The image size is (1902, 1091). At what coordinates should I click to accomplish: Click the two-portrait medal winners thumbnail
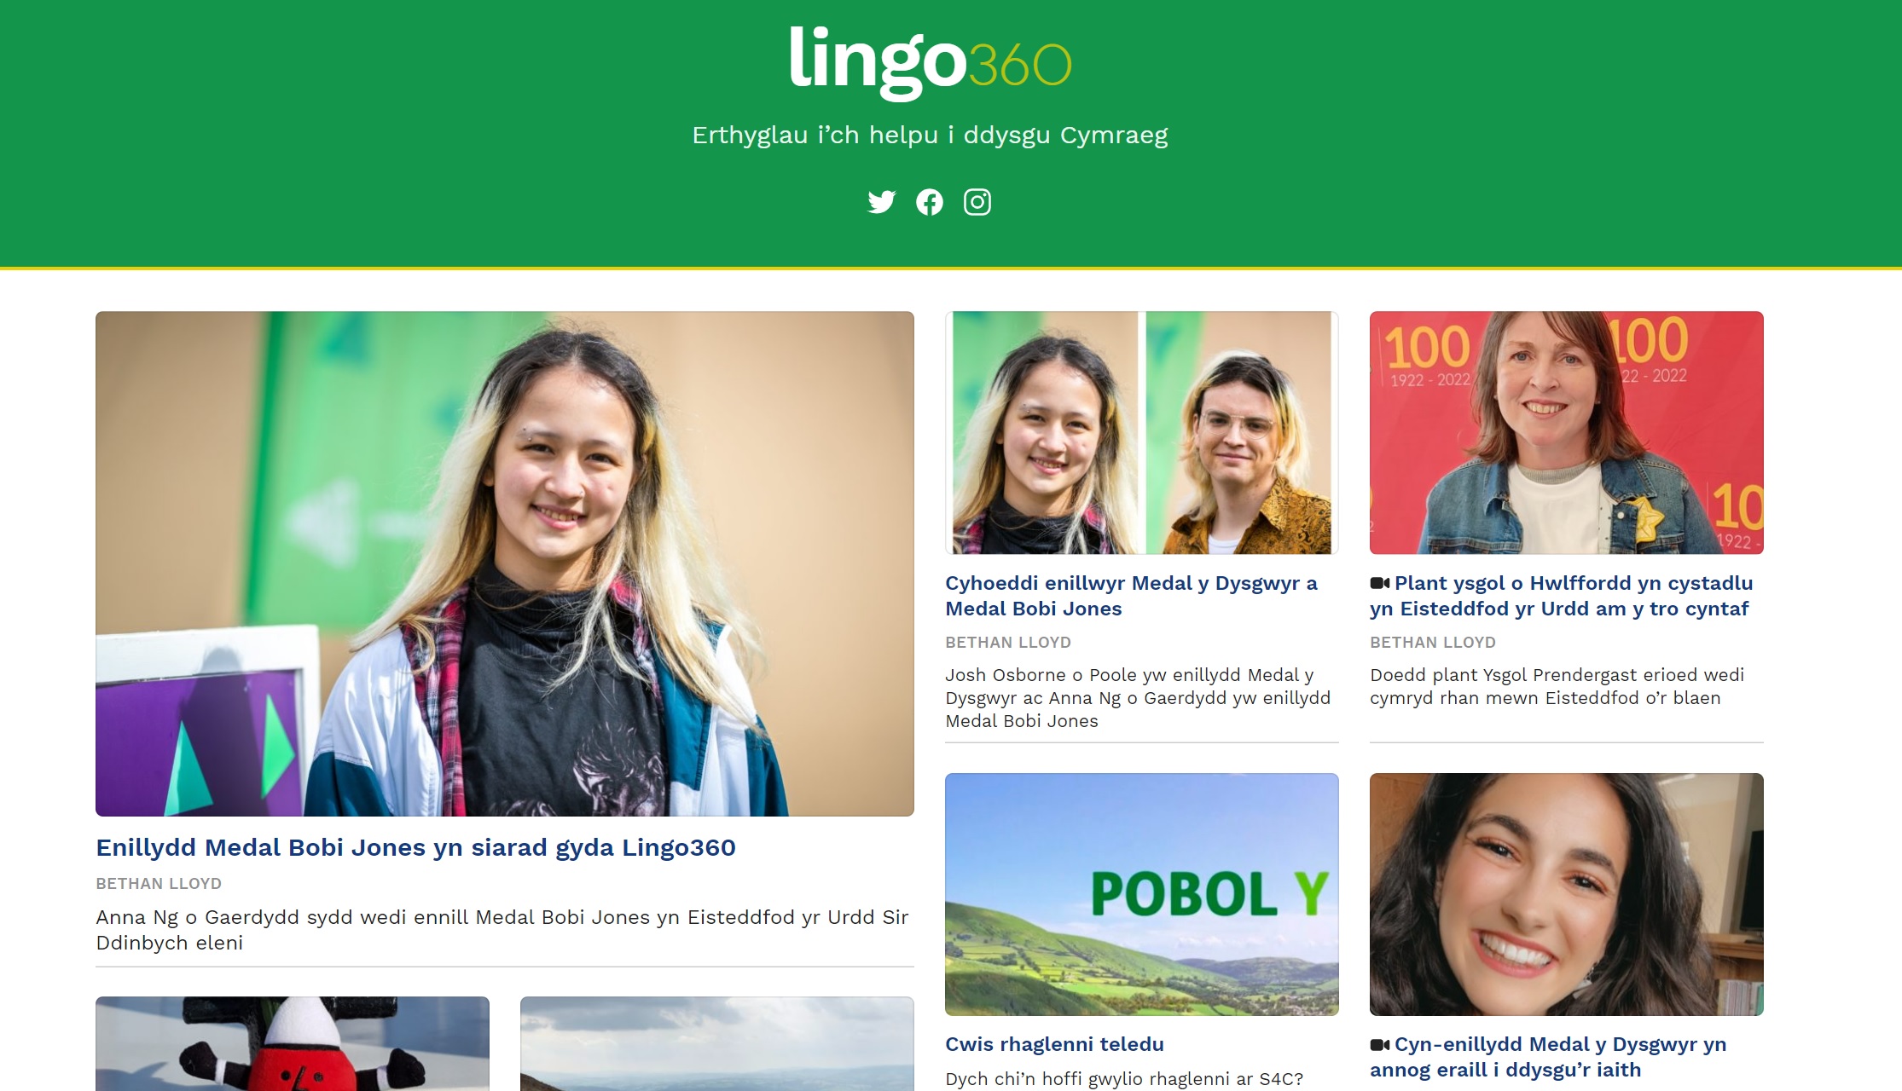1142,432
